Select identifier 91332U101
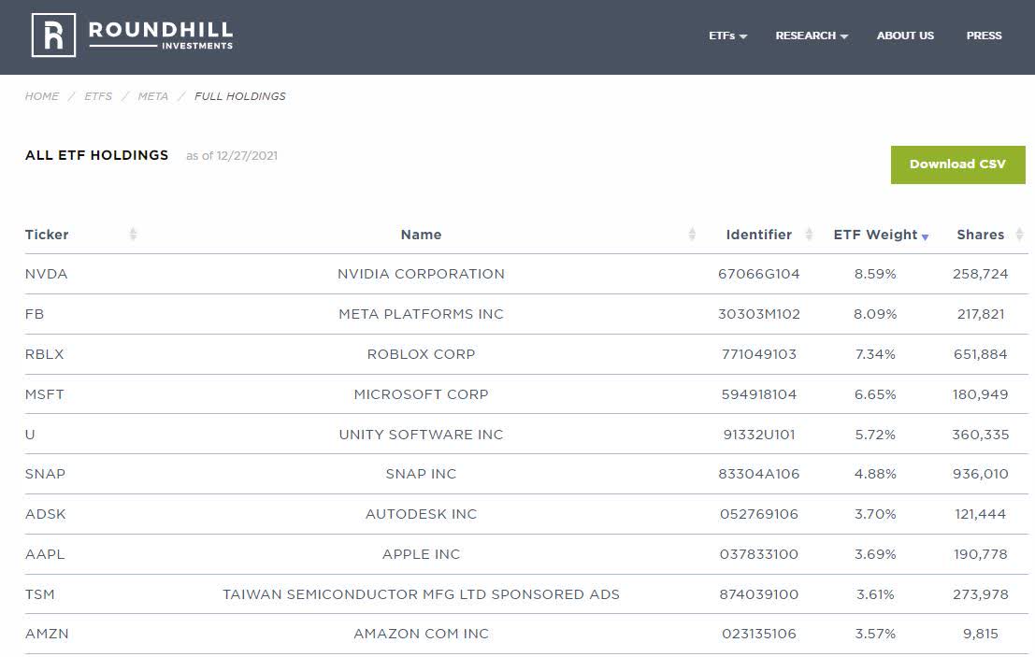1035x657 pixels. [759, 435]
